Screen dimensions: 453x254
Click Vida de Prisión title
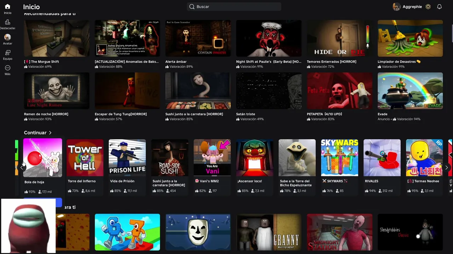pos(123,181)
